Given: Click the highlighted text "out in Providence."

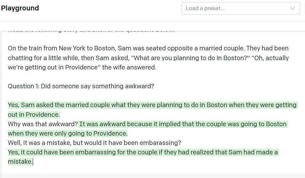Looking at the screenshot, I should coord(34,114).
